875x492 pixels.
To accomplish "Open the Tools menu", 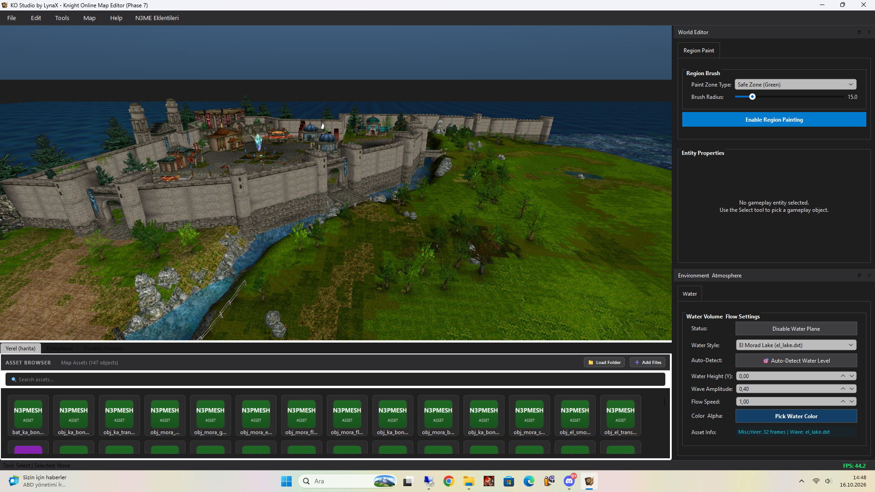I will pyautogui.click(x=62, y=18).
